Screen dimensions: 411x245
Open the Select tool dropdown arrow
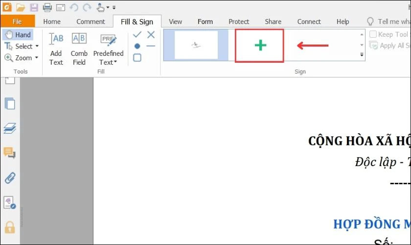(x=37, y=46)
